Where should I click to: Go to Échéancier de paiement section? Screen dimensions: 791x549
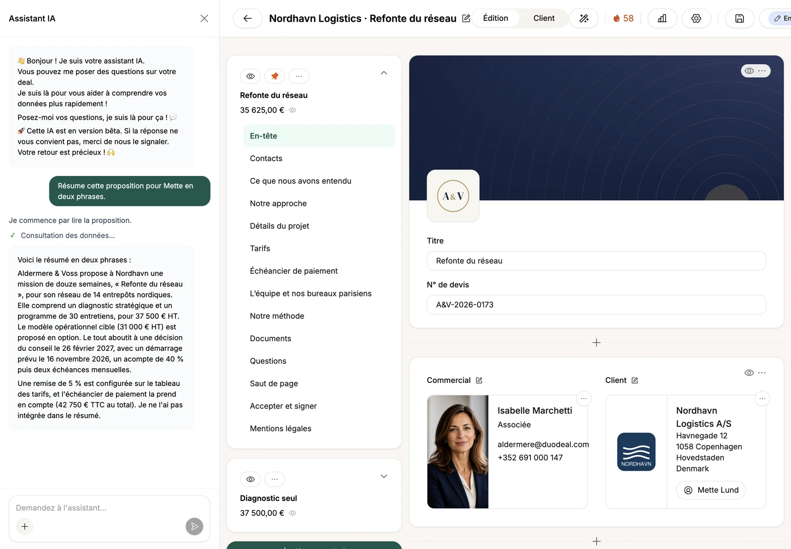point(319,271)
